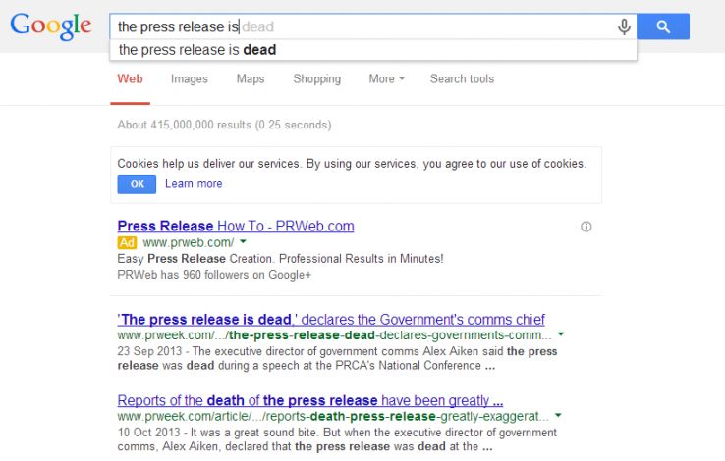
Task: Open the Maps tab
Action: tap(251, 79)
